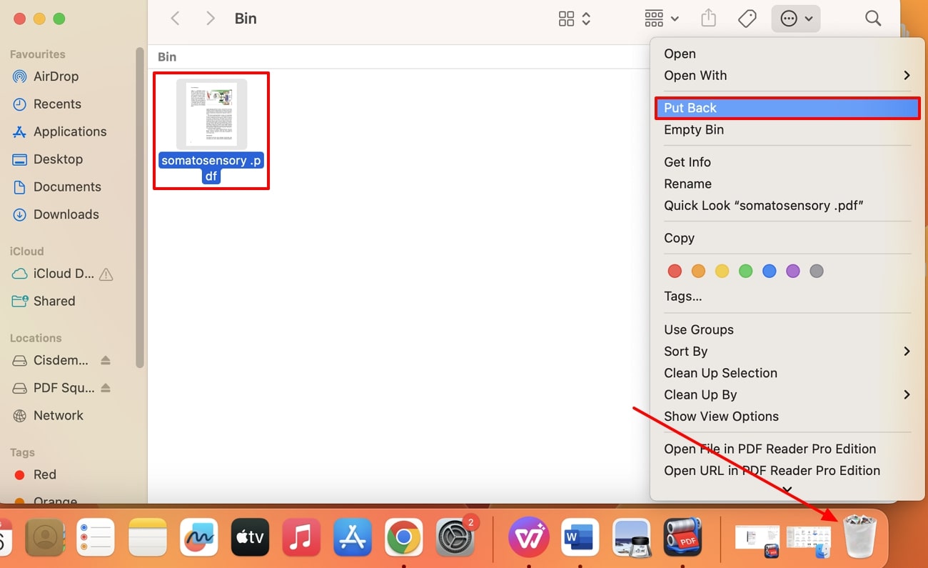Open Contacts from the Dock
Image resolution: width=928 pixels, height=568 pixels.
pos(45,537)
